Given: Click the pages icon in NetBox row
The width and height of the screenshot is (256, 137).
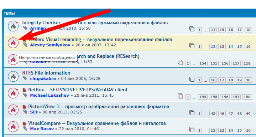Looking at the screenshot, I should pos(181,96).
